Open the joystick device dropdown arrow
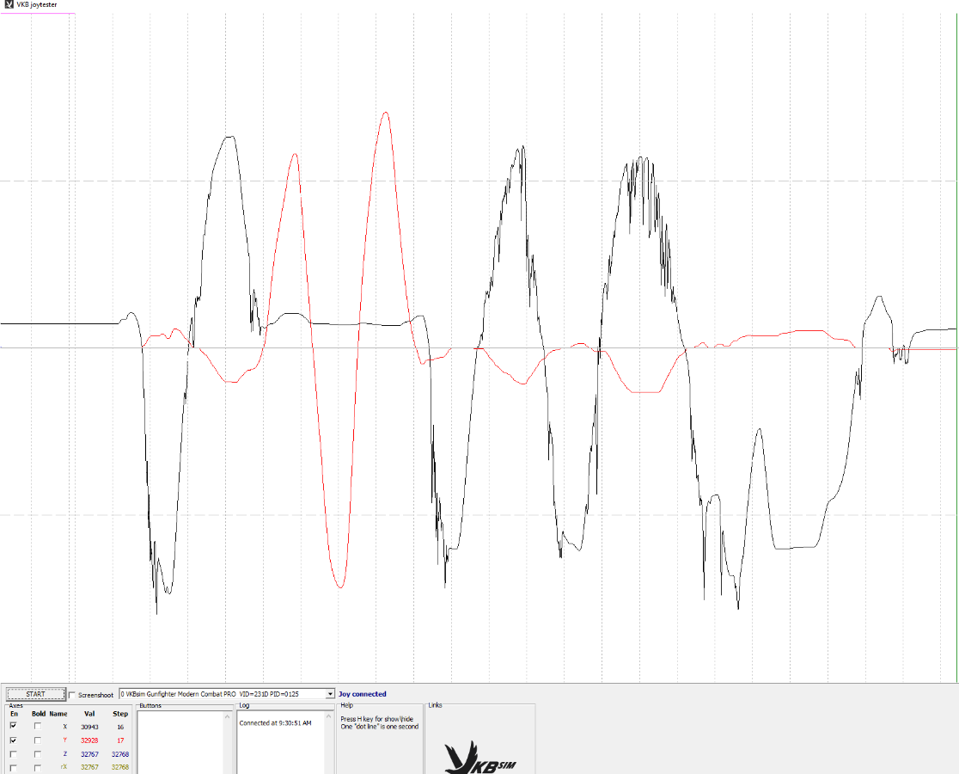The image size is (959, 774). click(x=330, y=694)
